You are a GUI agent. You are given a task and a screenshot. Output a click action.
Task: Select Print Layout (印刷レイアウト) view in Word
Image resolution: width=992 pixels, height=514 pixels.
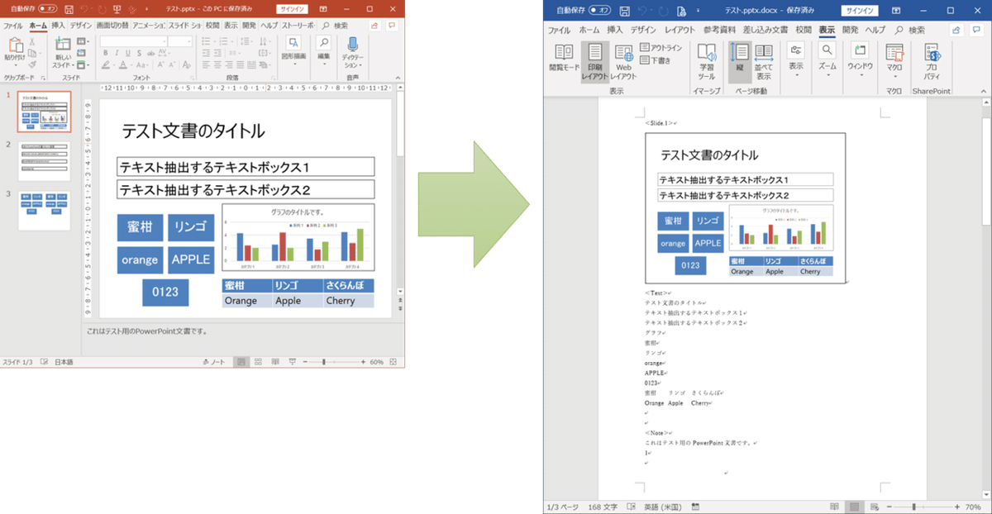tap(594, 62)
